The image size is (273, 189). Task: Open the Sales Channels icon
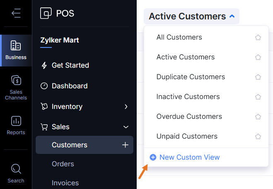pyautogui.click(x=16, y=80)
